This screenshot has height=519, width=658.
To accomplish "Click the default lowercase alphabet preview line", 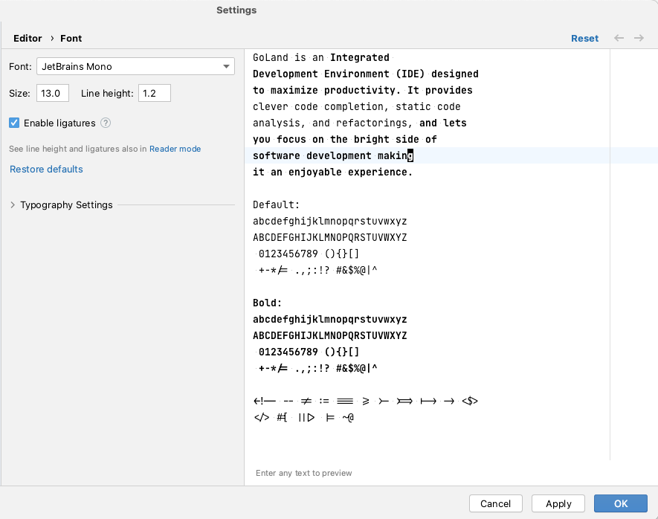I will click(330, 221).
